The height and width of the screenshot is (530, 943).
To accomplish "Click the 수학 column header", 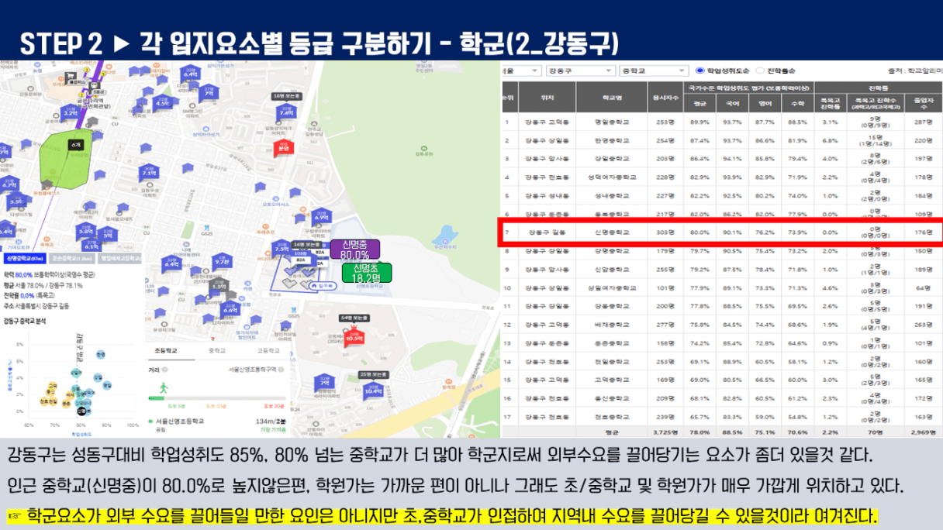I will click(797, 103).
